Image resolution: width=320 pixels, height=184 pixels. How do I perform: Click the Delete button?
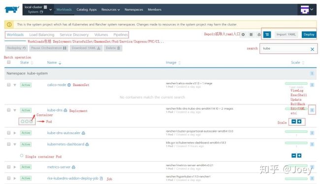click(x=113, y=48)
